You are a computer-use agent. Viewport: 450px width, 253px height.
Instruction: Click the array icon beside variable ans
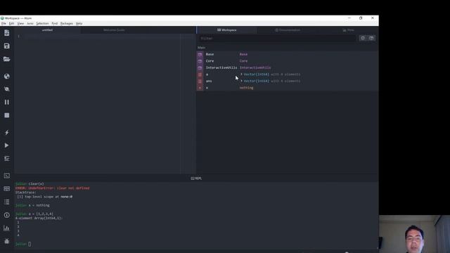pos(200,82)
